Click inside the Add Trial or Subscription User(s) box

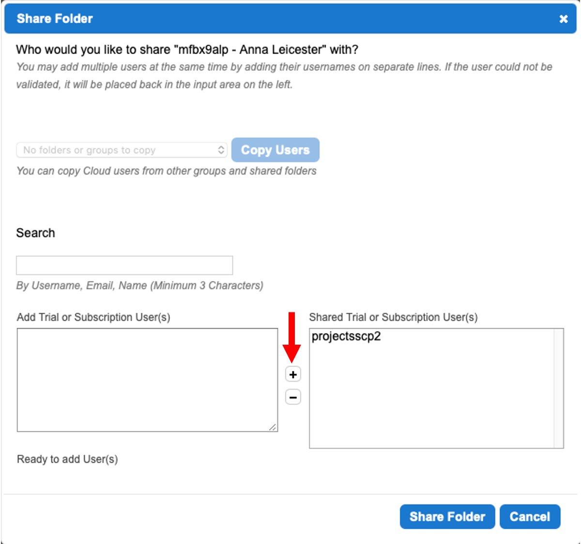pyautogui.click(x=147, y=380)
